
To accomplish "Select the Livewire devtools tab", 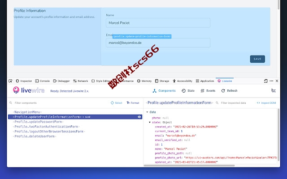I will 225,81.
